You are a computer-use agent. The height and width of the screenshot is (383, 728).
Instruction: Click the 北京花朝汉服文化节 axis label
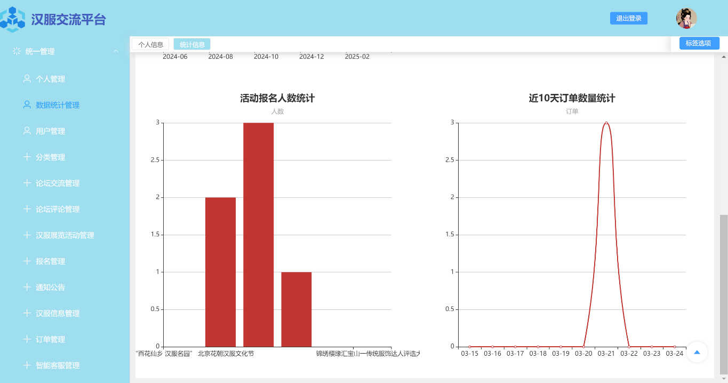(226, 354)
